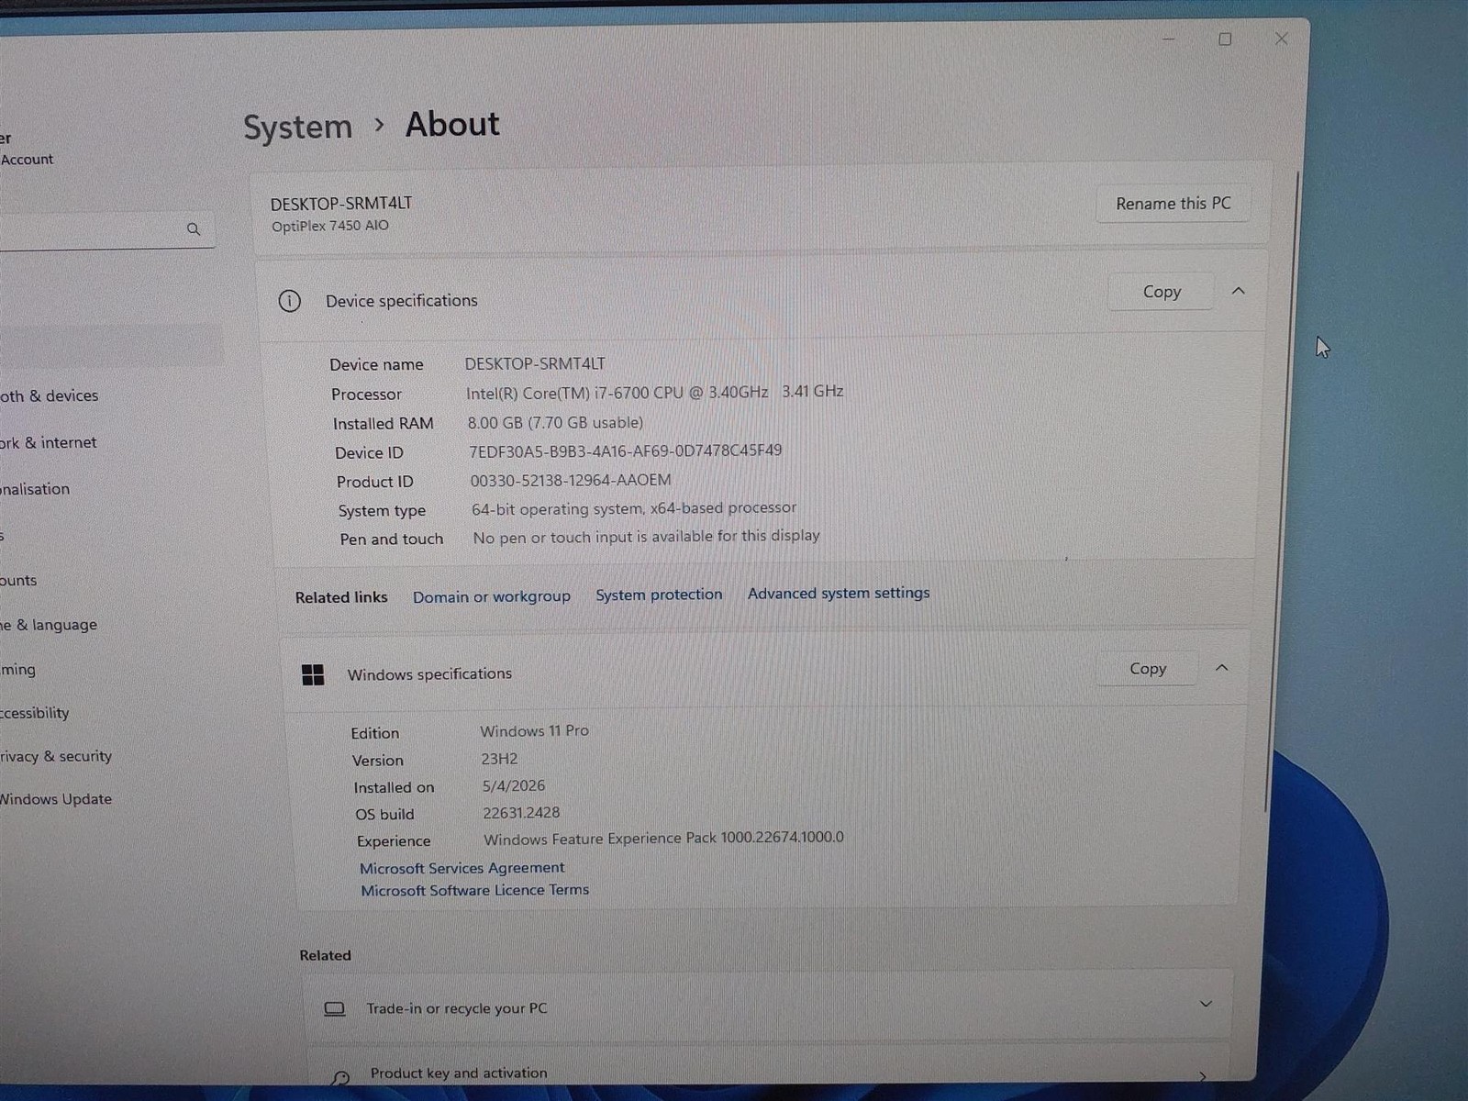Go back to System breadcrumb
This screenshot has height=1101, width=1468.
click(297, 128)
